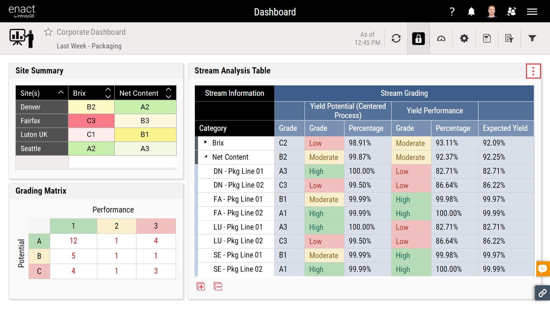Toggle the dashboard lock button

[x=419, y=39]
